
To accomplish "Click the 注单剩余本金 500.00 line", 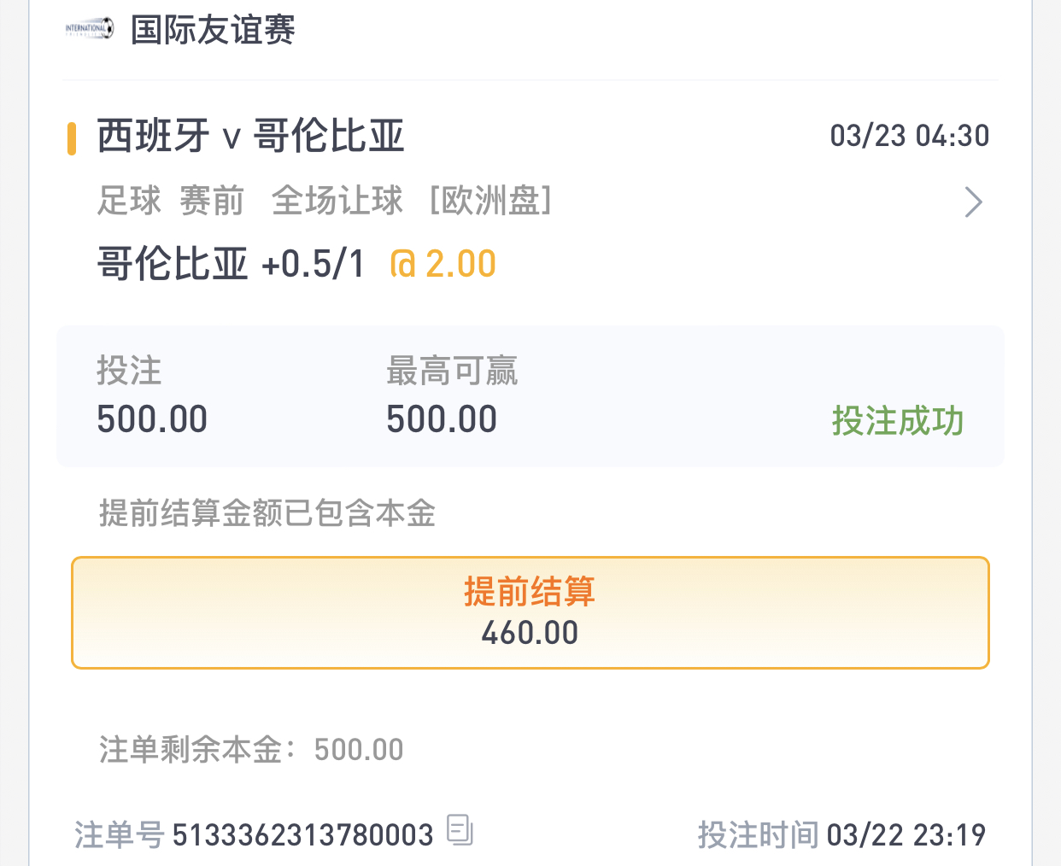I will coord(251,750).
